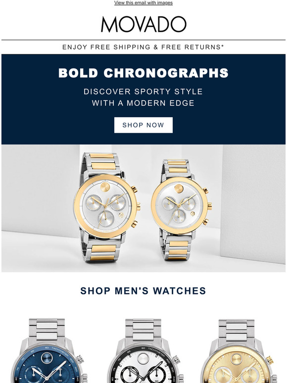This screenshot has width=287, height=383.
Task: Click the larger two-tone gold chronograph watch
Action: [106, 207]
